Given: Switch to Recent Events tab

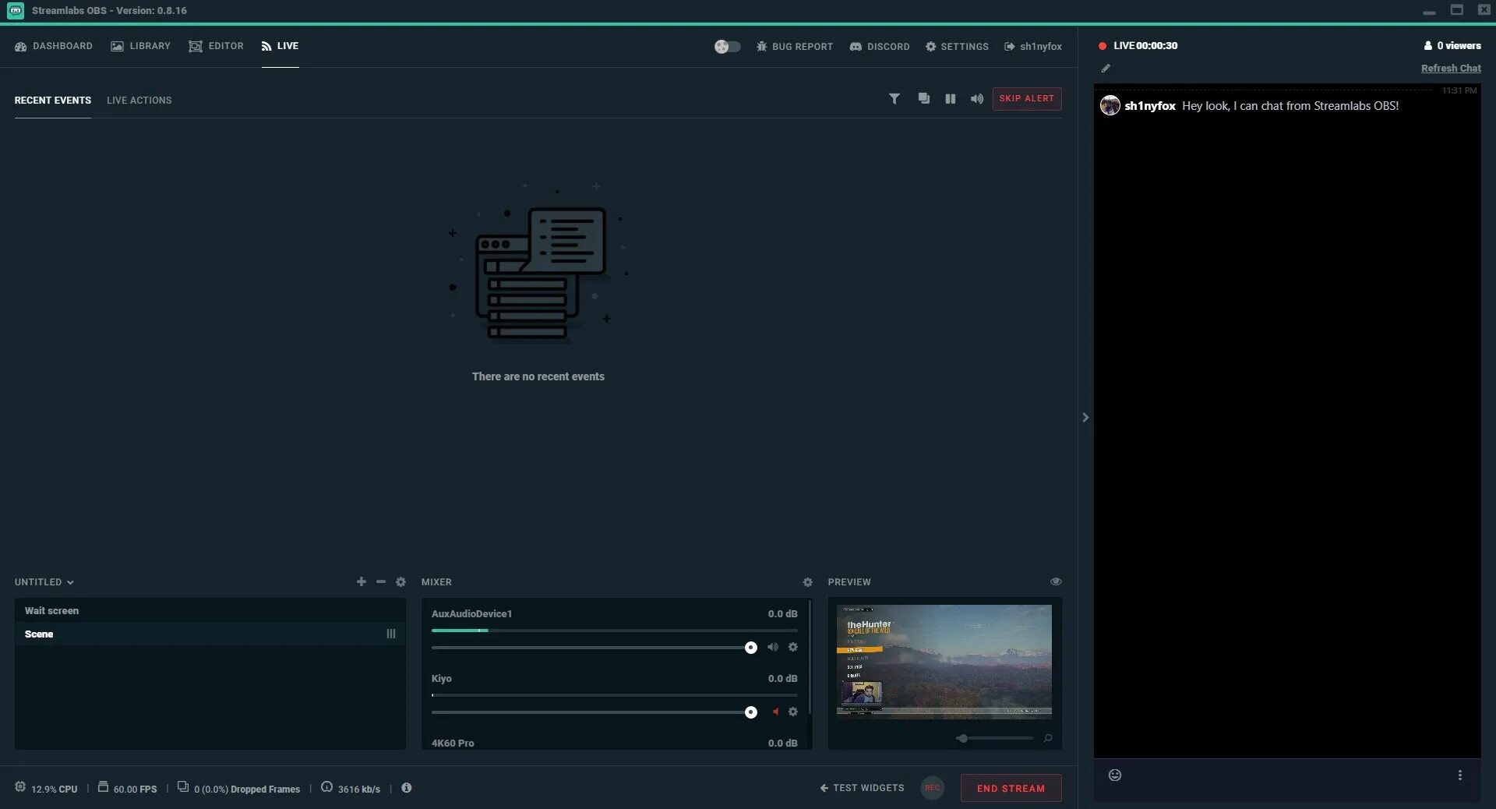Looking at the screenshot, I should click(x=52, y=101).
